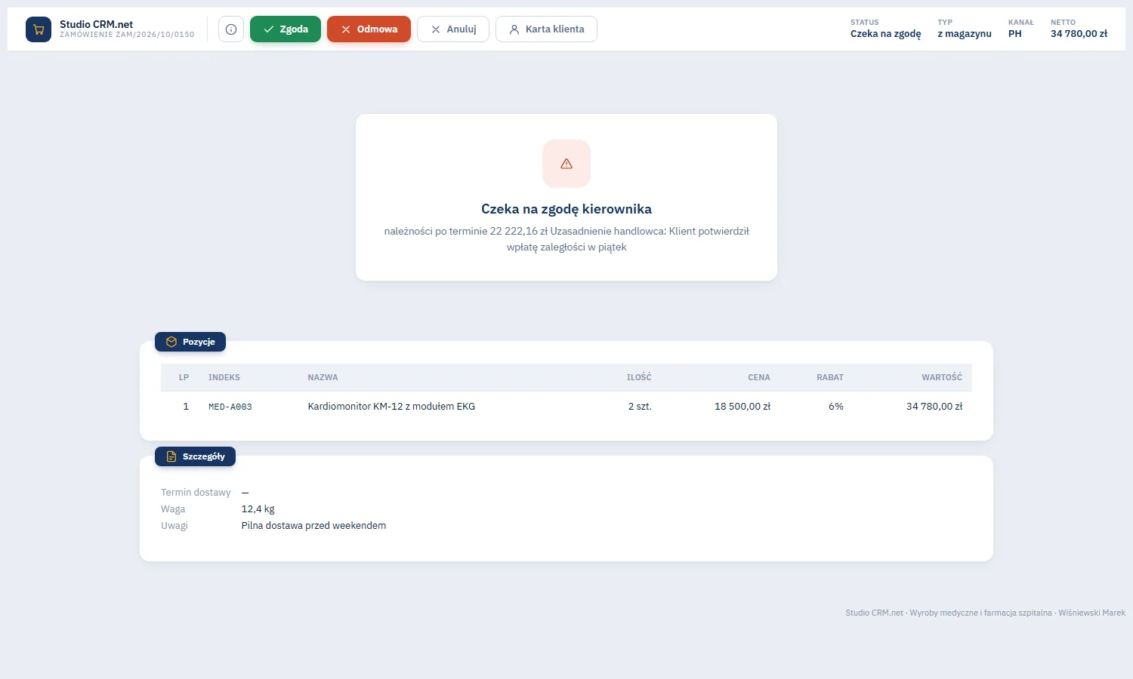This screenshot has width=1133, height=679.
Task: Click the CENA column header
Action: [759, 377]
